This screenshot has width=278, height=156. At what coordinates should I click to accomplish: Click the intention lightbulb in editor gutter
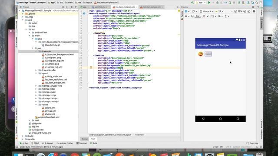[91, 68]
